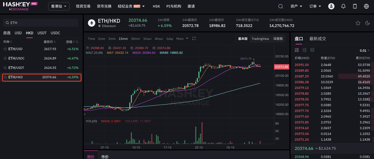Favorite ETH/HKD with header star icon
374x159 pixels.
tap(358, 23)
